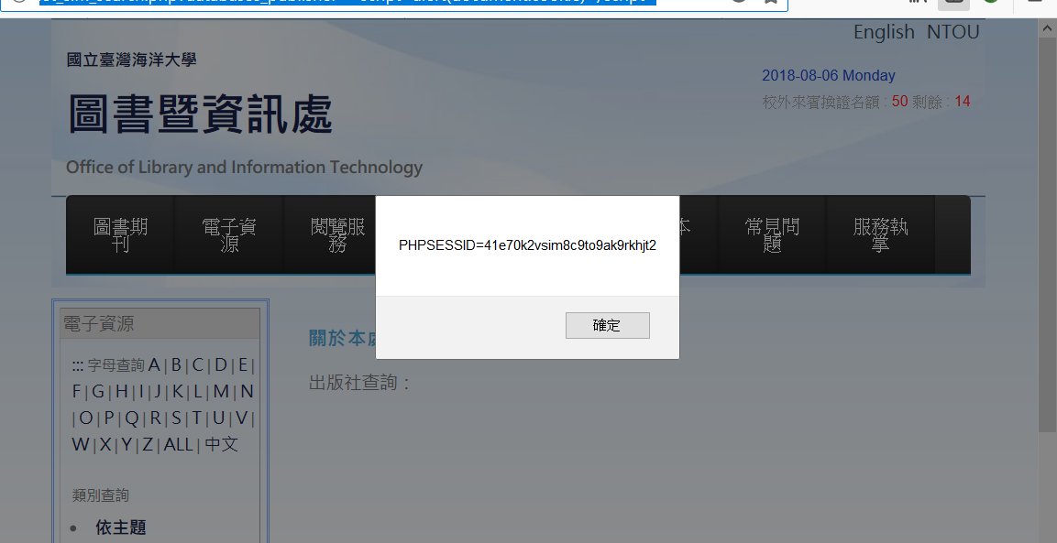Browse databases by letter T

[x=196, y=418]
